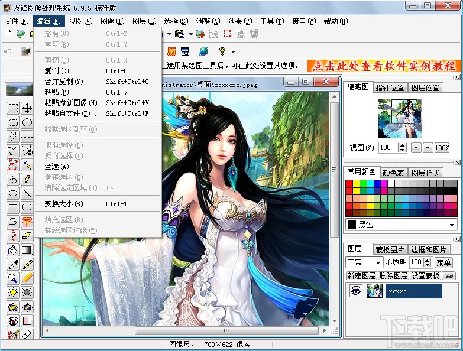Click the globe website toolbar icon
The width and height of the screenshot is (463, 351).
pyautogui.click(x=204, y=51)
